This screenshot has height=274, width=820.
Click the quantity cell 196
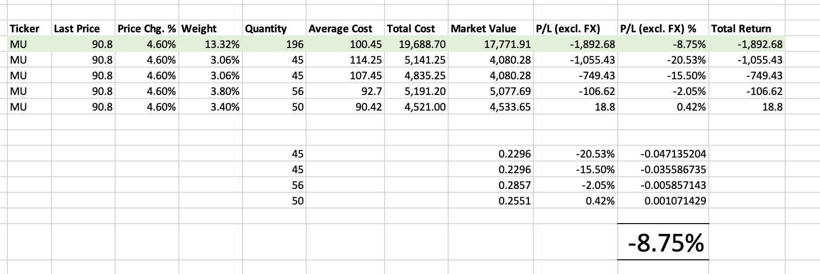pos(274,45)
